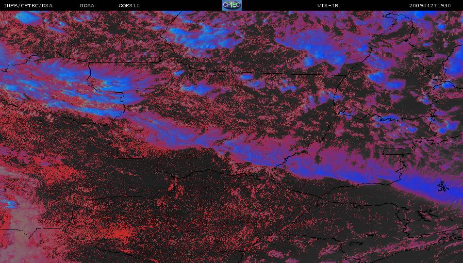Select the NOAA label in header
The height and width of the screenshot is (263, 463).
point(87,6)
